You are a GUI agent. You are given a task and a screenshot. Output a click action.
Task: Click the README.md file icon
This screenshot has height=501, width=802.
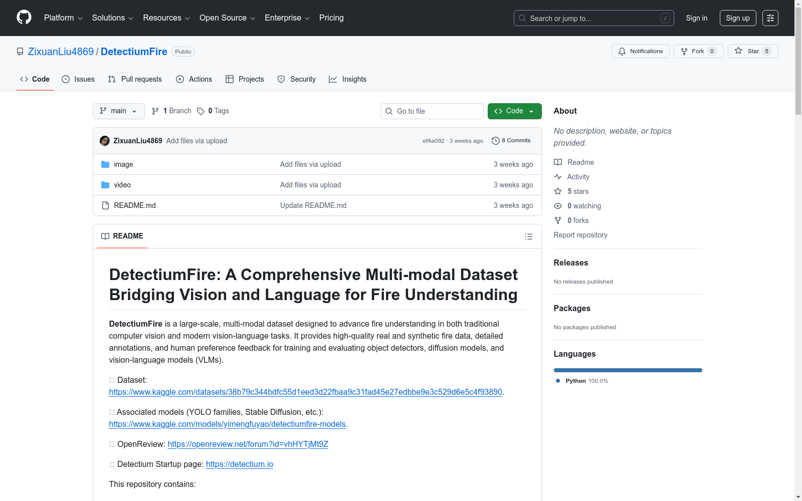point(105,205)
